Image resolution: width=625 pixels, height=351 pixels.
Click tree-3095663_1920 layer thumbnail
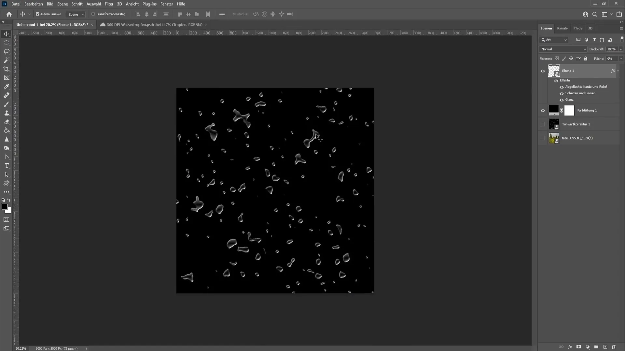[553, 138]
